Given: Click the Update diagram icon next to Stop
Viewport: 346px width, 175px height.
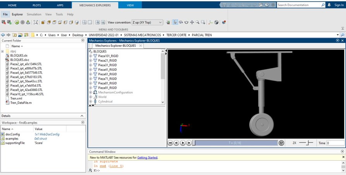Looking at the screenshot, I should [x=28, y=22].
